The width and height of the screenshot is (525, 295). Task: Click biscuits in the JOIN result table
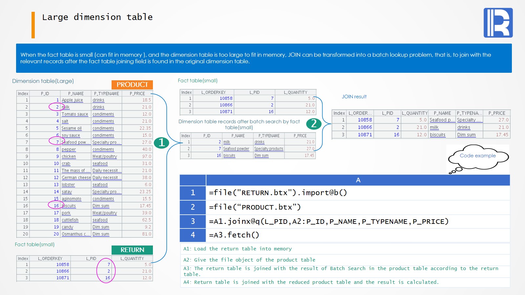(438, 135)
